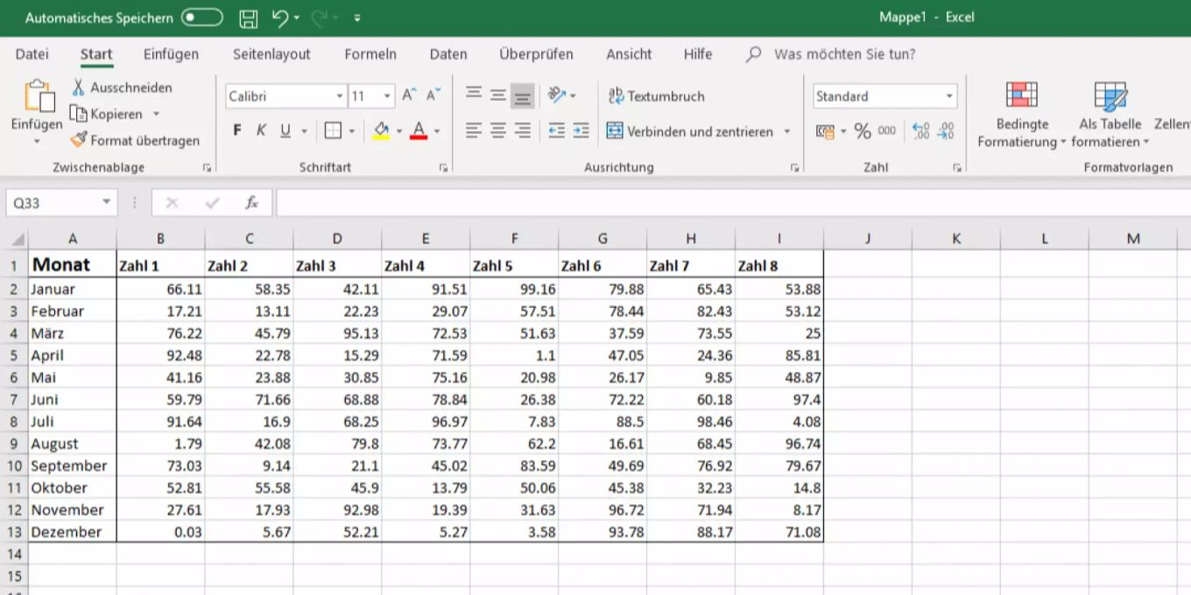Click the align right icon
This screenshot has width=1191, height=595.
pos(523,130)
